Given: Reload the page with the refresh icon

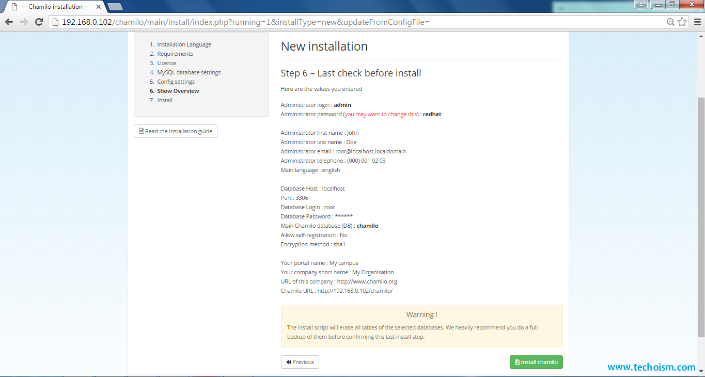Looking at the screenshot, I should [x=39, y=22].
